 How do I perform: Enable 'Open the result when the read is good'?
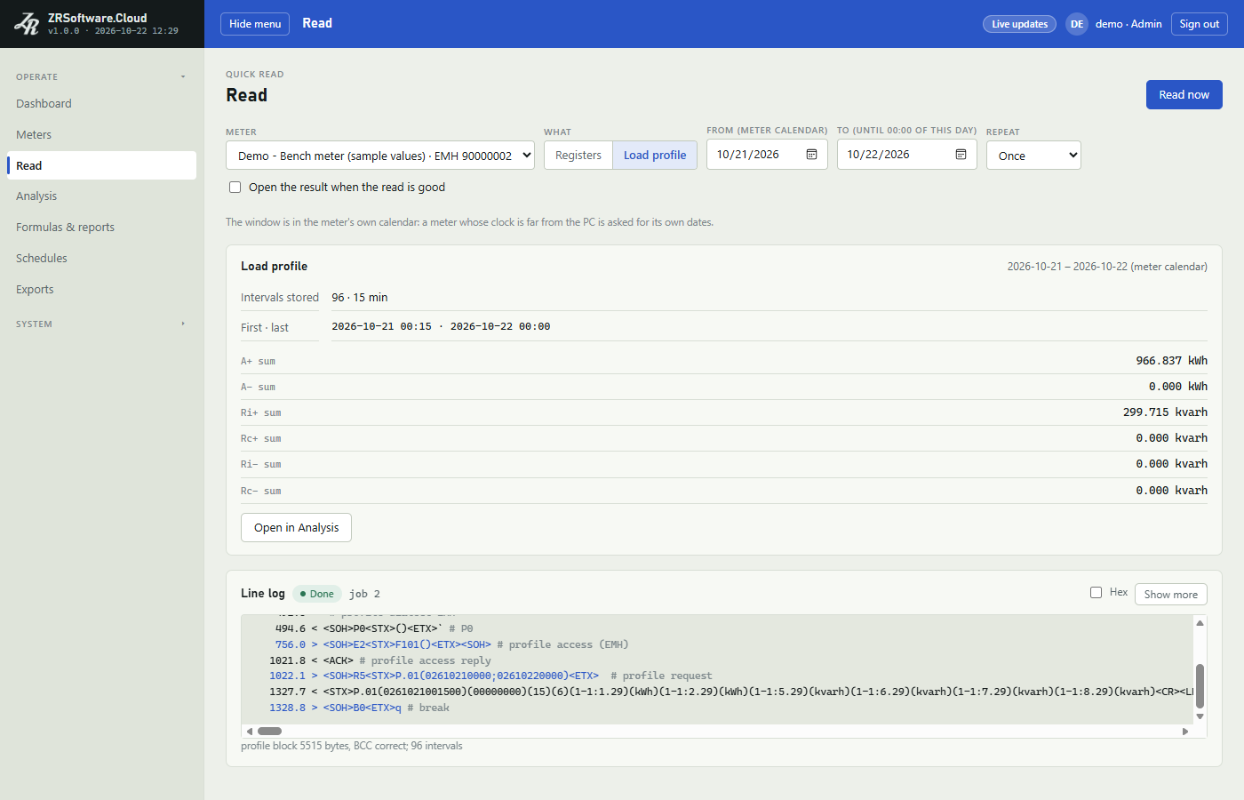pyautogui.click(x=235, y=188)
